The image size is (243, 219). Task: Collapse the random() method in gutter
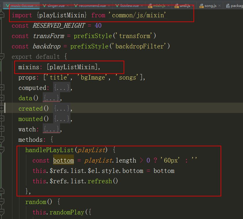[x=2, y=202]
